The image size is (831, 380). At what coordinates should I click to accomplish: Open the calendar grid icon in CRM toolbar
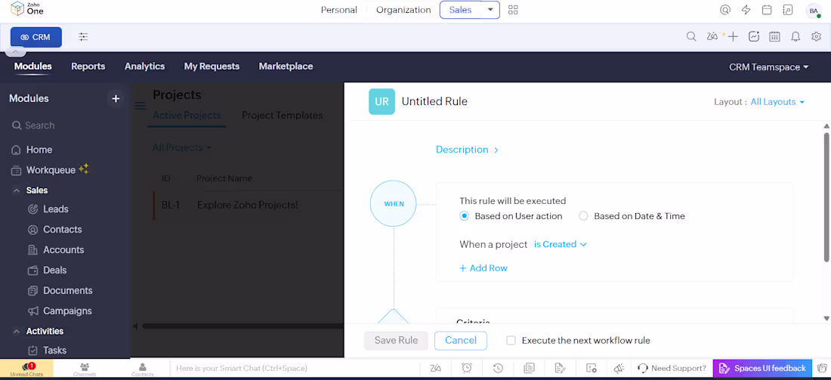pyautogui.click(x=774, y=36)
